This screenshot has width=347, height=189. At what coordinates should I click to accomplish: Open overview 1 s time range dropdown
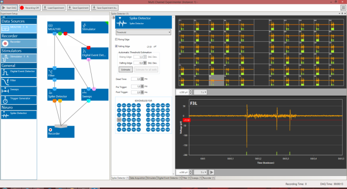point(200,92)
